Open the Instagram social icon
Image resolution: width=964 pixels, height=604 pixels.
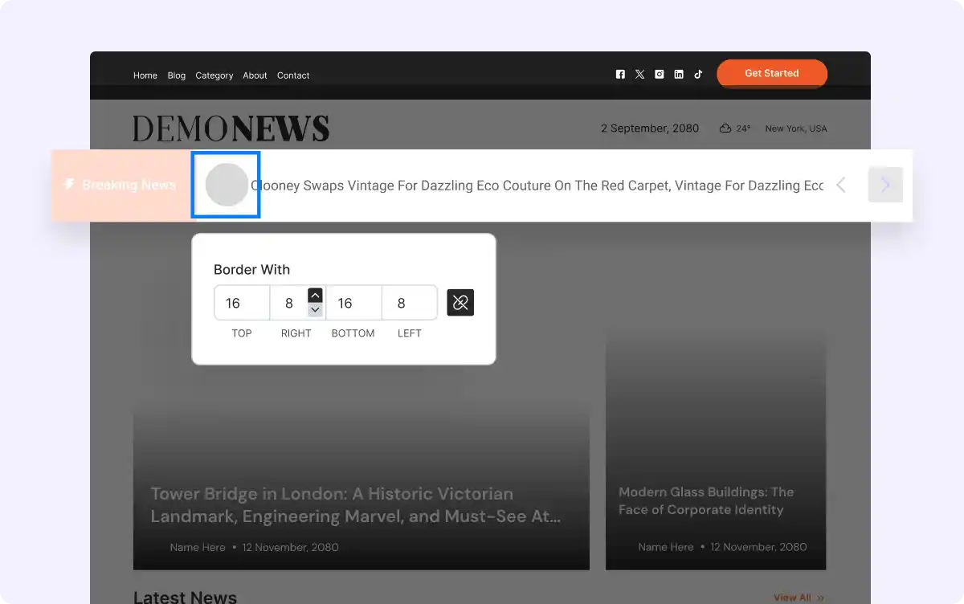659,74
